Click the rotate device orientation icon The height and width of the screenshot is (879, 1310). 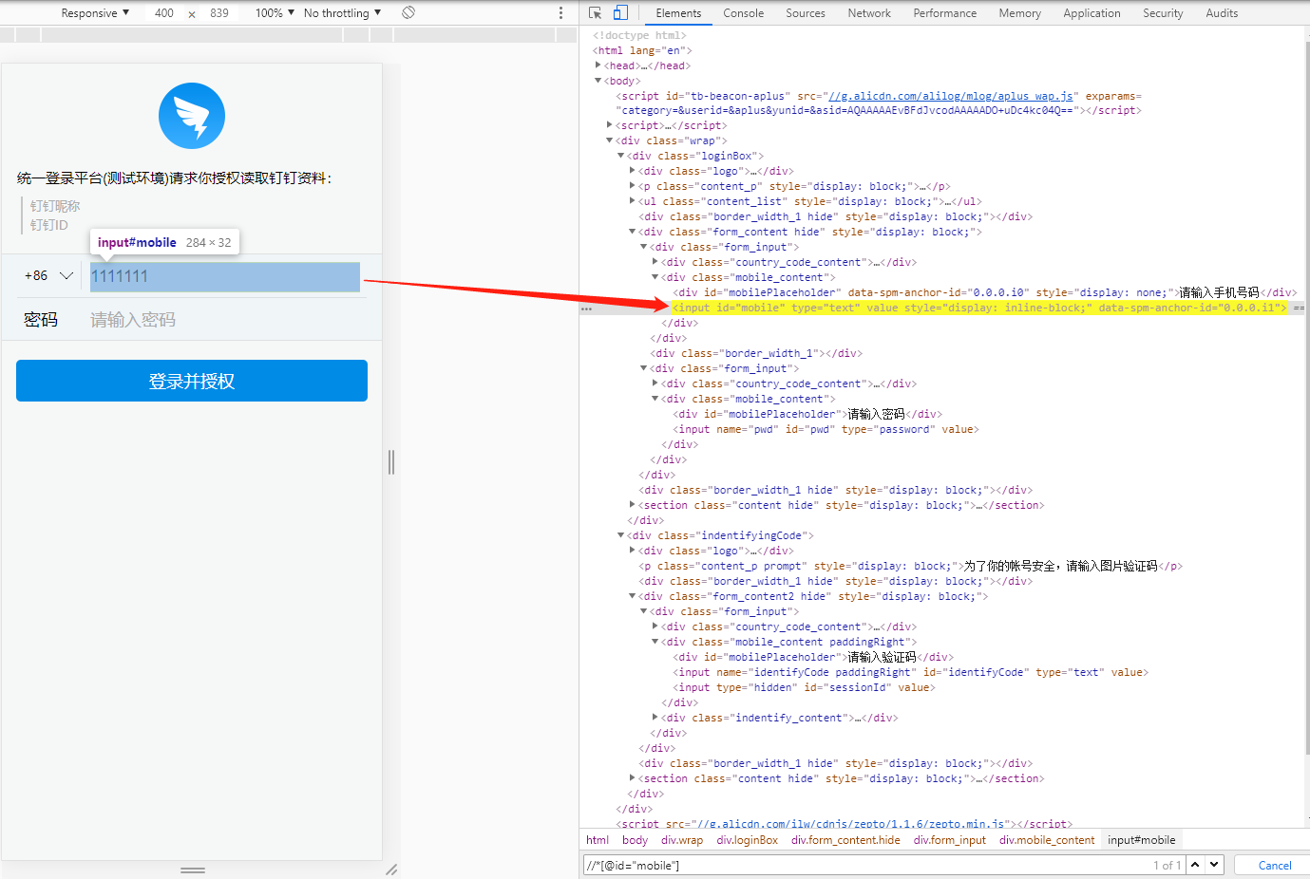click(x=408, y=12)
